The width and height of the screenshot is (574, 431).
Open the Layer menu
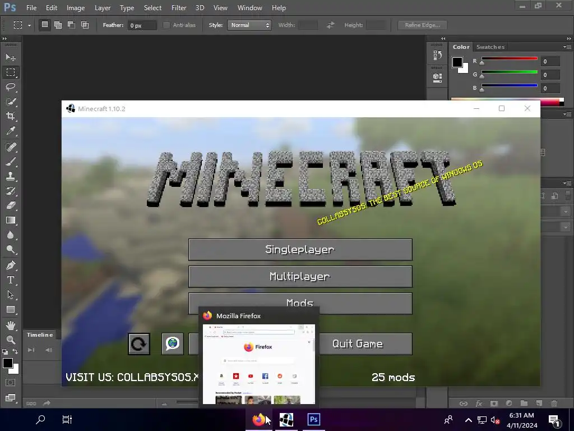103,8
